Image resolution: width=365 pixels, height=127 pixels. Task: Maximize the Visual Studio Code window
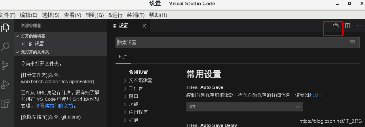349,3
